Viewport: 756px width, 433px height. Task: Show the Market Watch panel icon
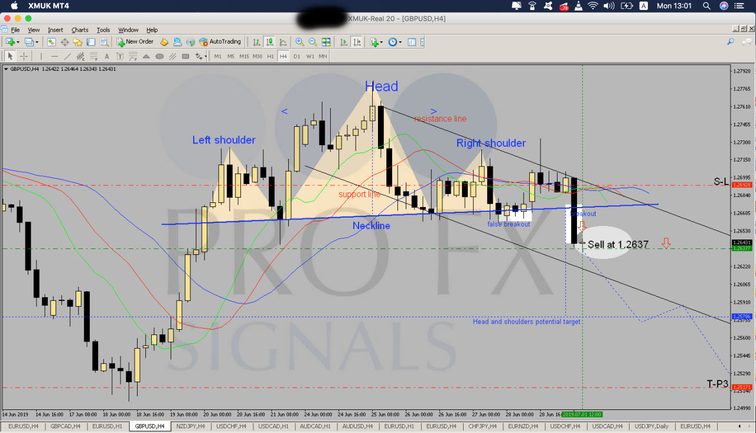pos(51,42)
